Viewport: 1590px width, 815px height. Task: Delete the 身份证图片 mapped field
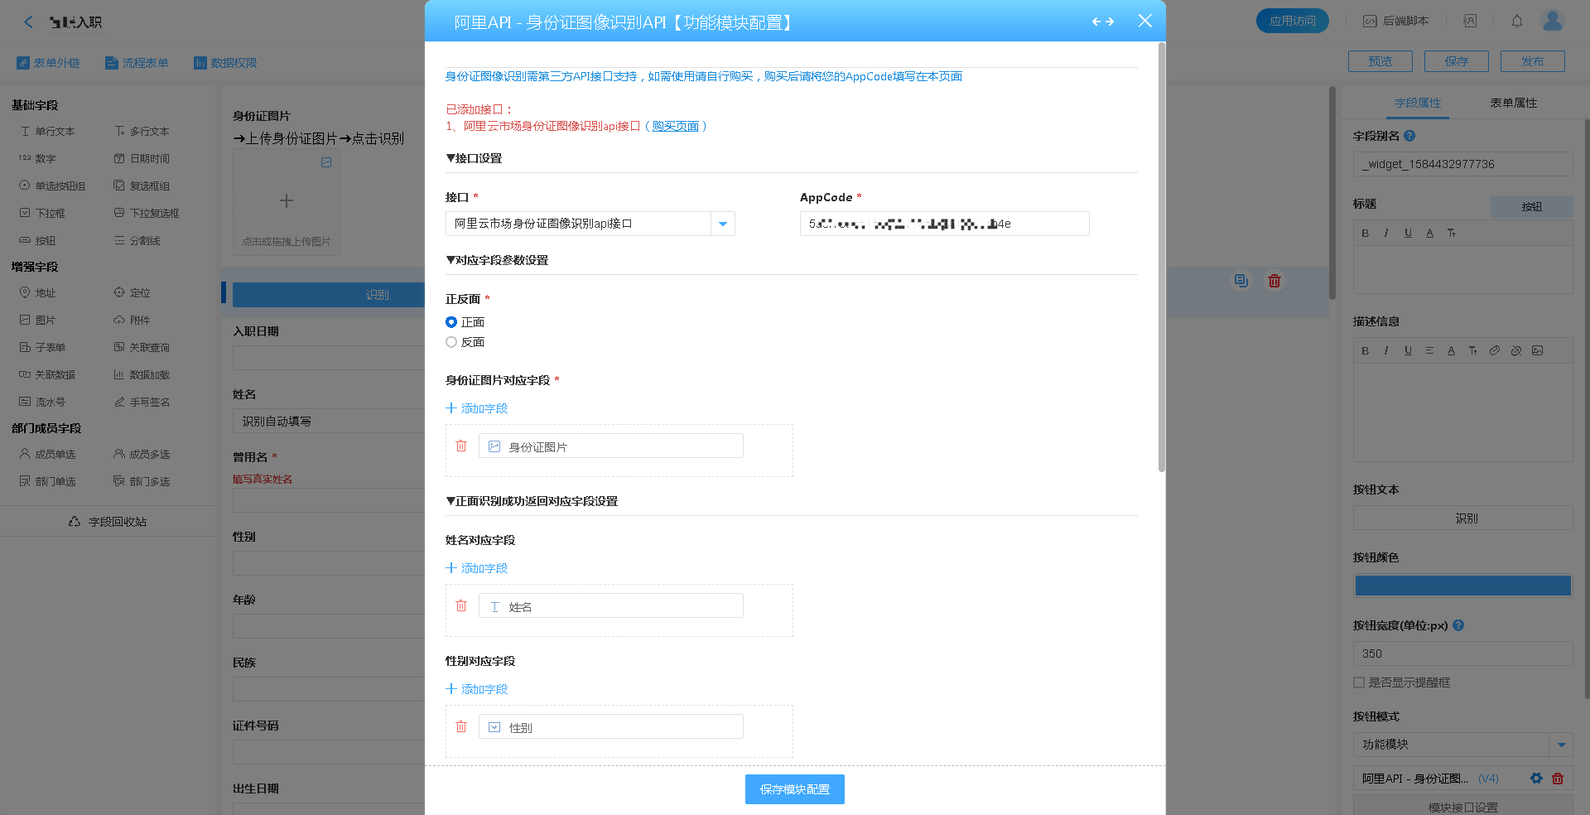[x=461, y=446]
